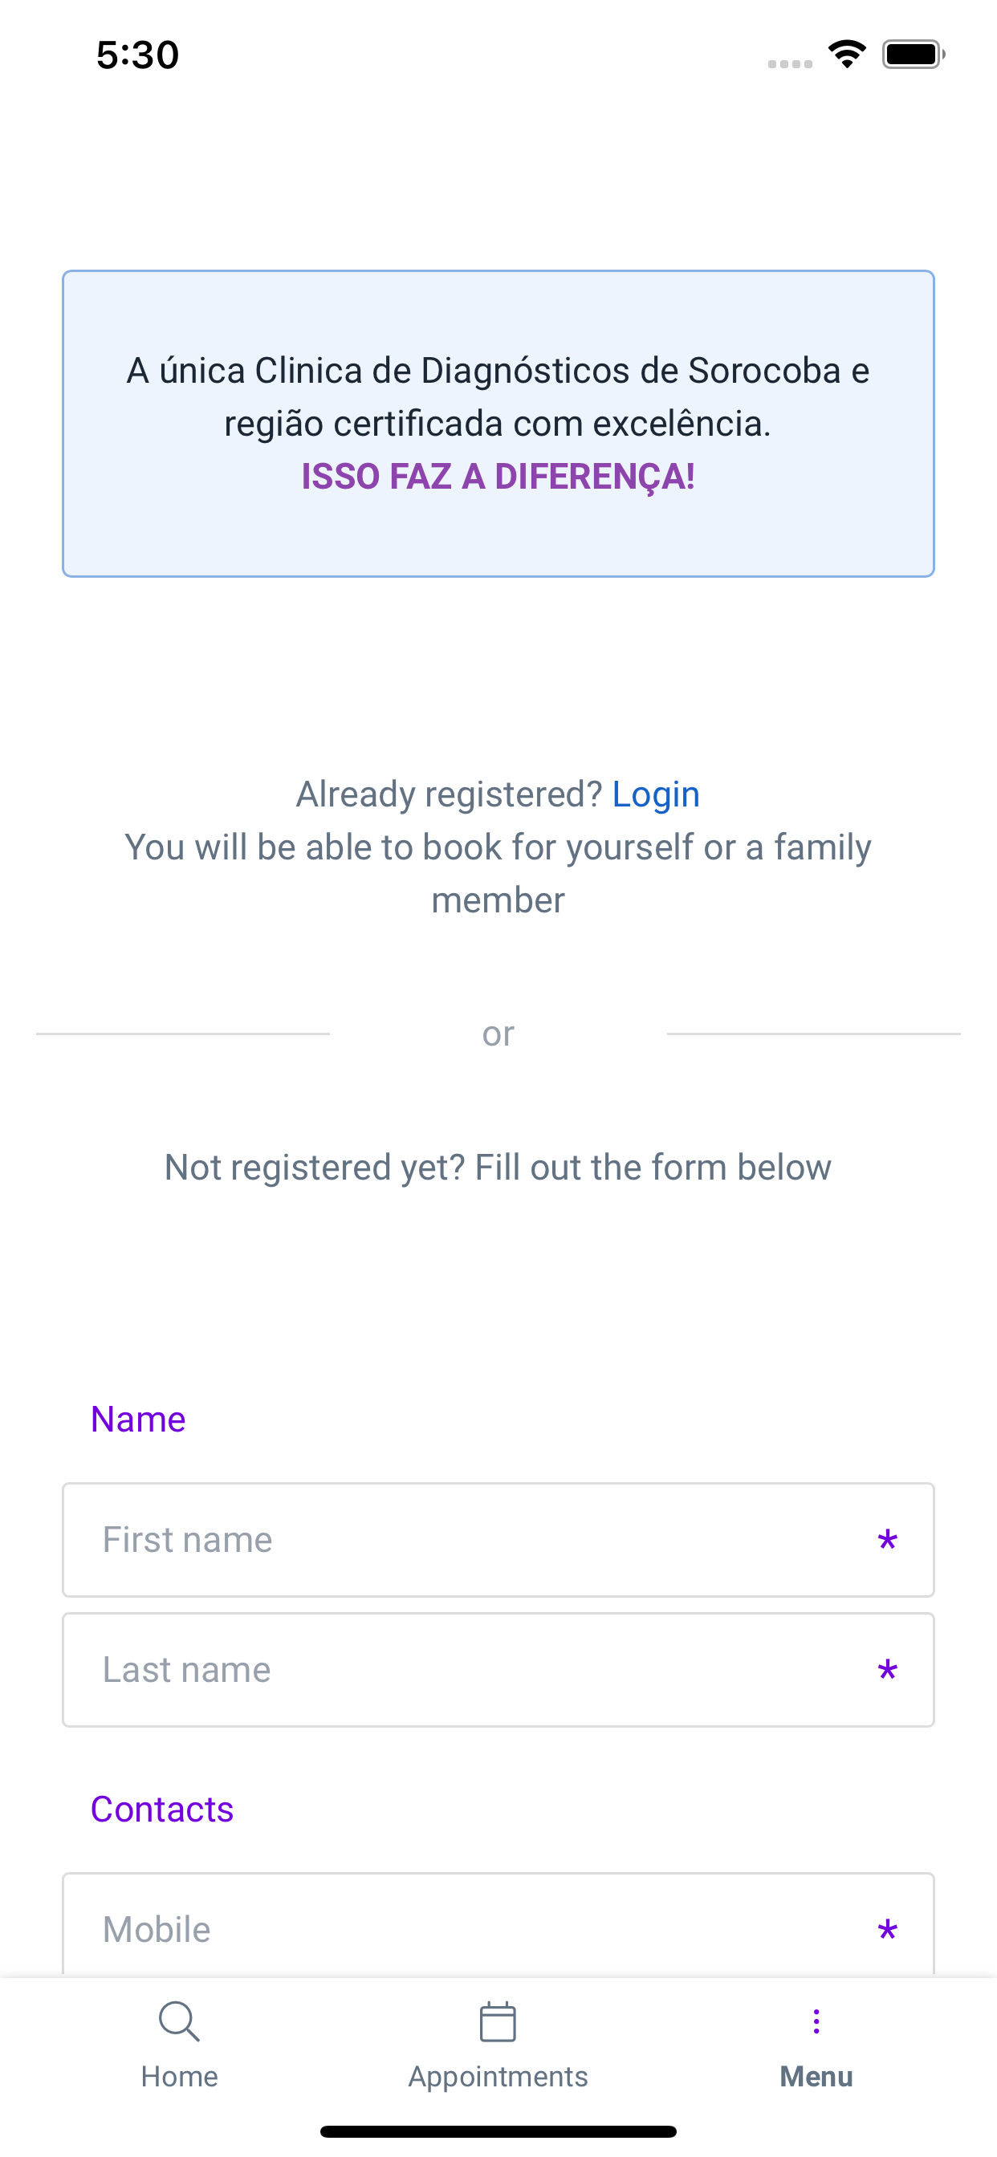Image resolution: width=997 pixels, height=2157 pixels.
Task: Click the battery status icon
Action: pyautogui.click(x=914, y=55)
